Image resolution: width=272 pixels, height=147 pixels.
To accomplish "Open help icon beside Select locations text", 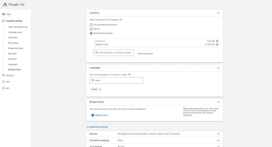I will pyautogui.click(x=121, y=20).
